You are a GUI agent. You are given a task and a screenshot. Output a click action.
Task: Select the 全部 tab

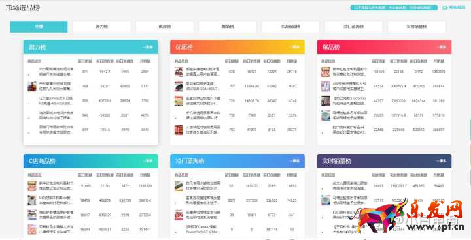click(x=39, y=27)
